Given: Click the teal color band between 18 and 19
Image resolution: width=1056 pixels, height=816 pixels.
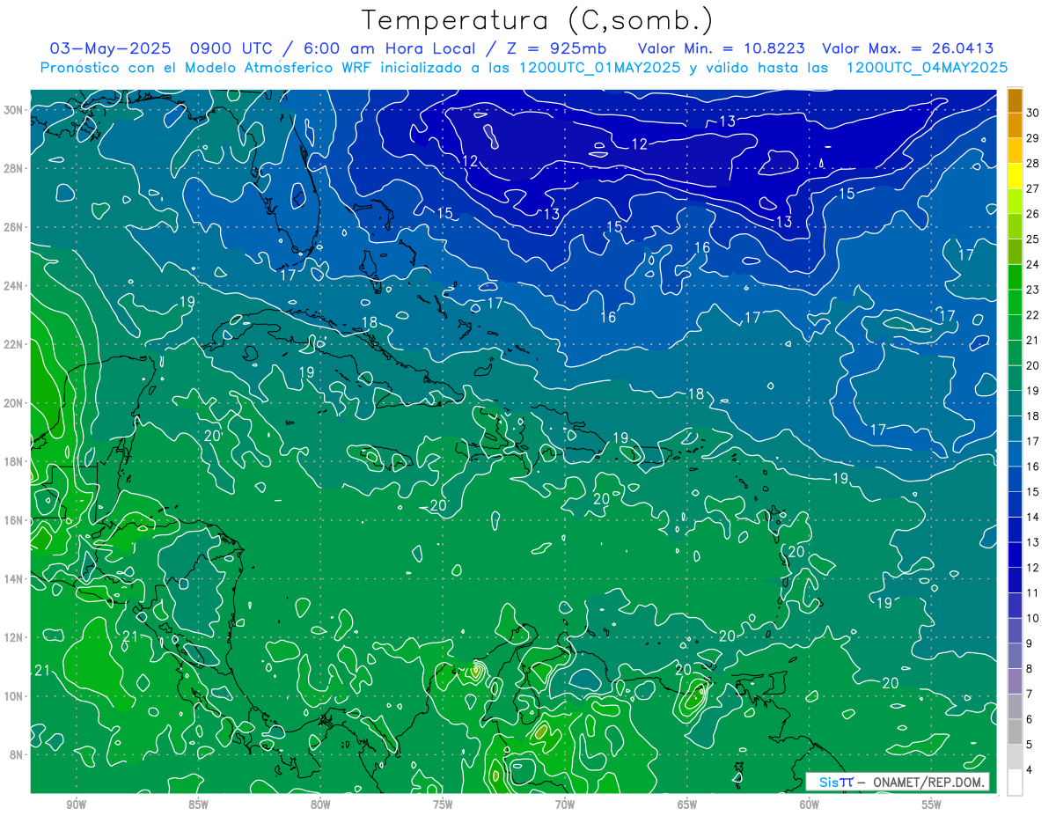Looking at the screenshot, I should 1015,403.
